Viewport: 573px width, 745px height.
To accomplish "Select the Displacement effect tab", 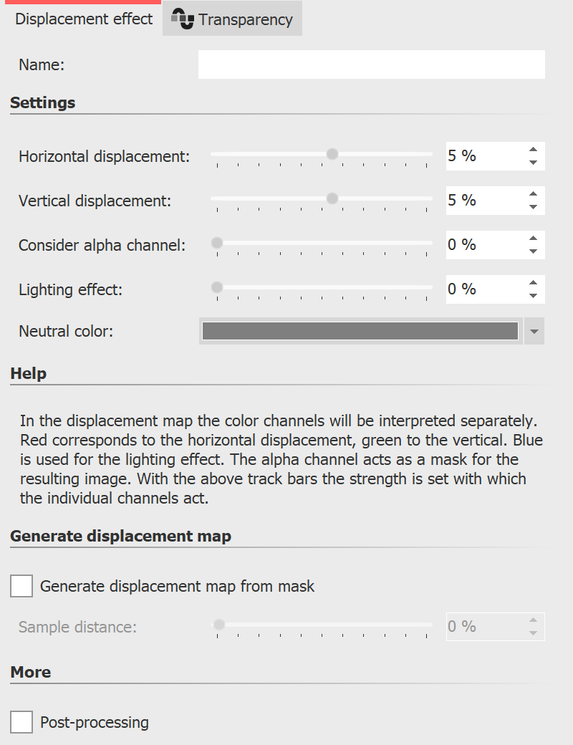I will point(83,19).
